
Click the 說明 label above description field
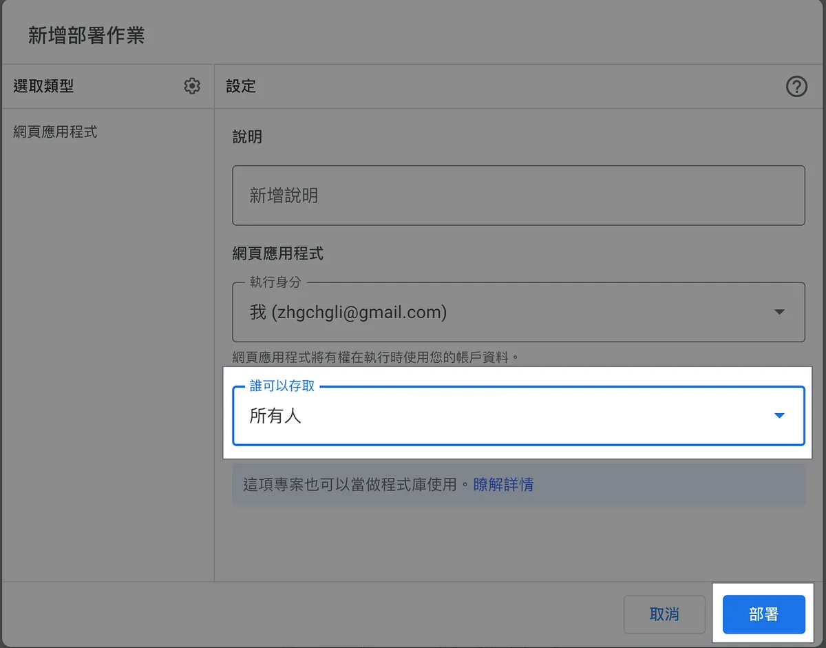tap(247, 137)
